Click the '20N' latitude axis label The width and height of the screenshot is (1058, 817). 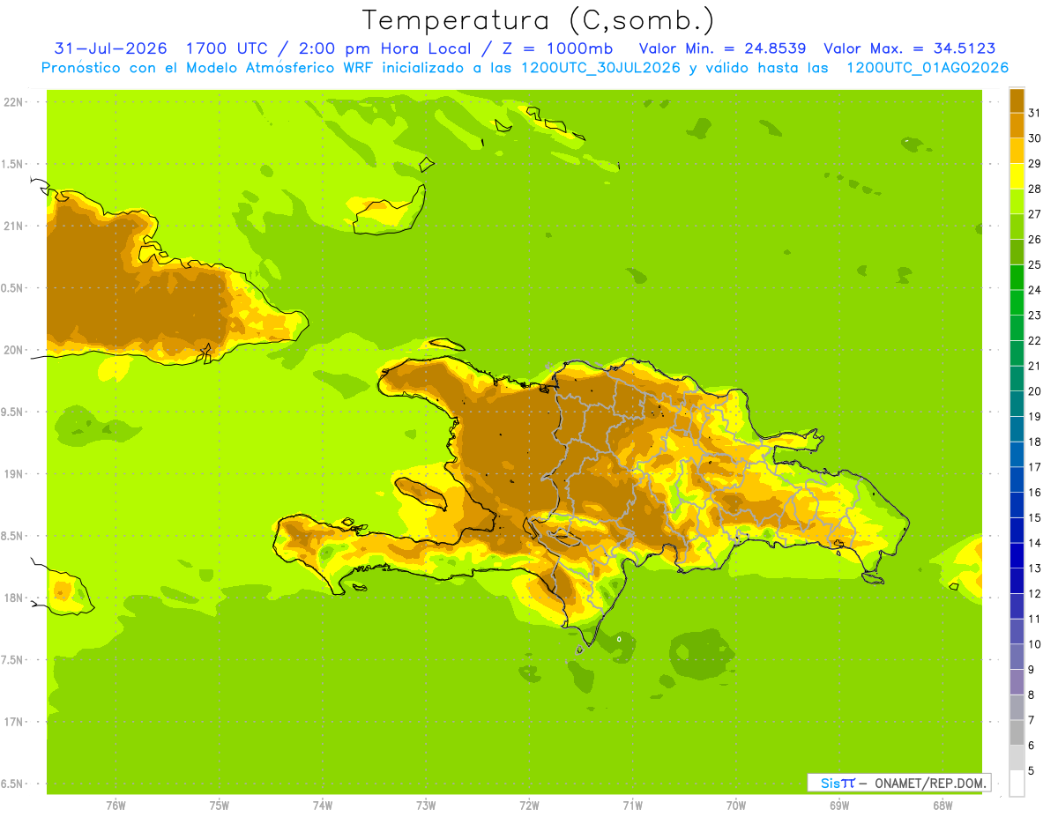[12, 350]
